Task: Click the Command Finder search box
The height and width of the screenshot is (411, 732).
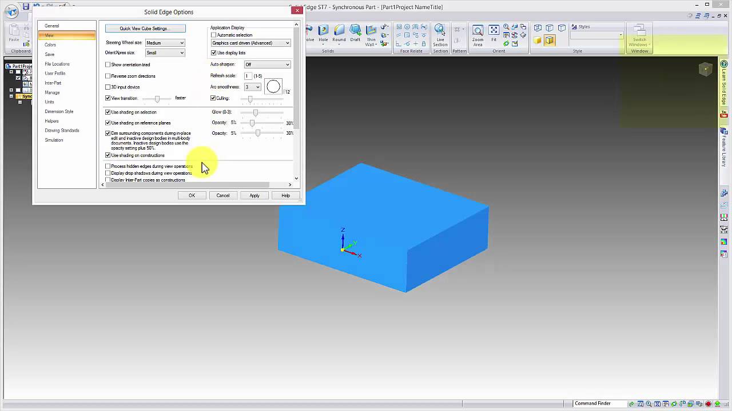Action: tap(599, 404)
